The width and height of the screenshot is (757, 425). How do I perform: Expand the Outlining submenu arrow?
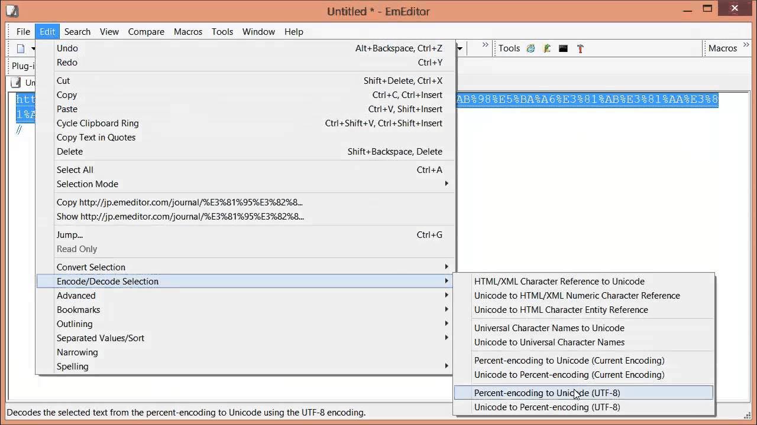point(447,323)
